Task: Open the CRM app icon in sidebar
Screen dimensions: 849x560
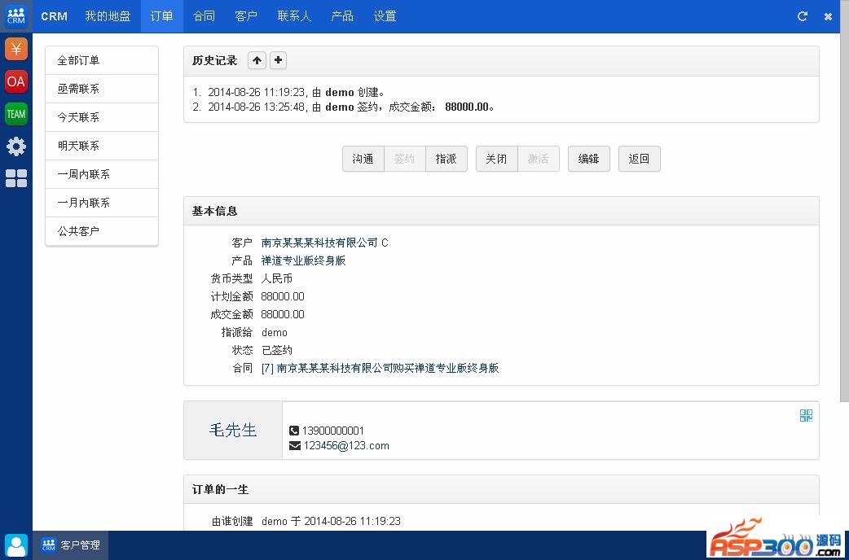Action: coord(16,16)
